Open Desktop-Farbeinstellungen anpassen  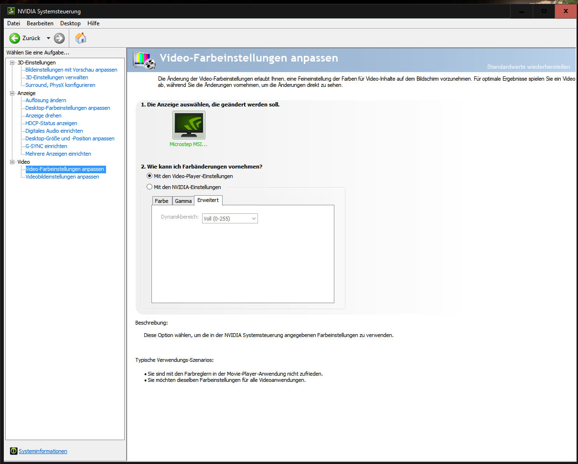(68, 108)
